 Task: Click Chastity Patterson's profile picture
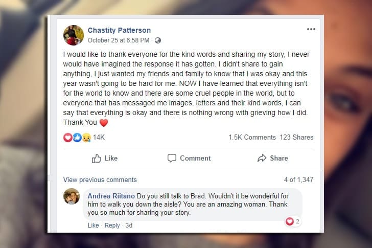point(73,35)
